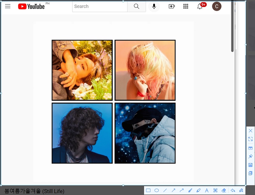Copy the screenshot to clipboard icon

[251, 173]
